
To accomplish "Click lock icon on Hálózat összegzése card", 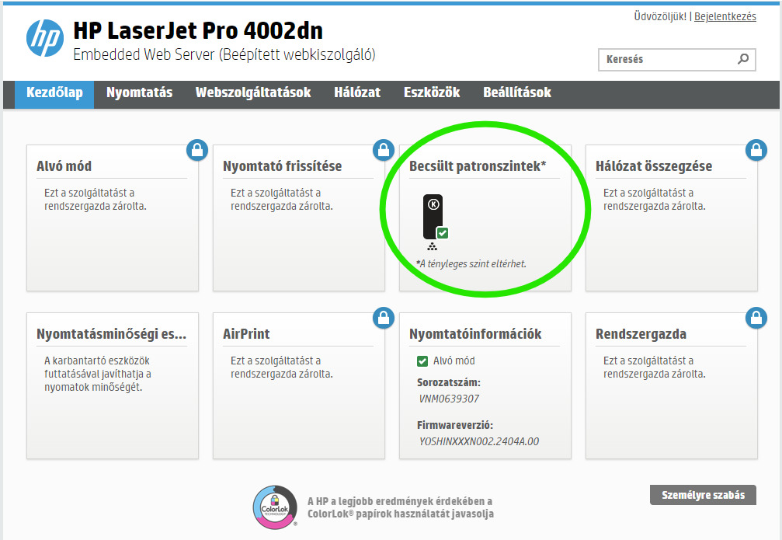I will [756, 150].
